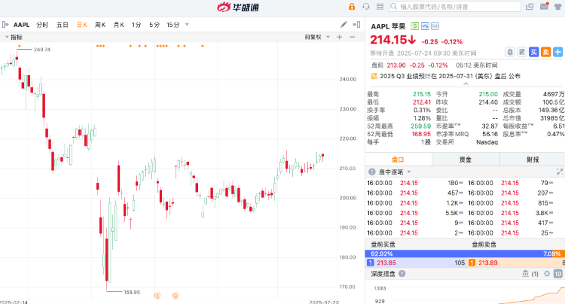Click the 今开 value 215.00
565x304 pixels.
[x=488, y=94]
